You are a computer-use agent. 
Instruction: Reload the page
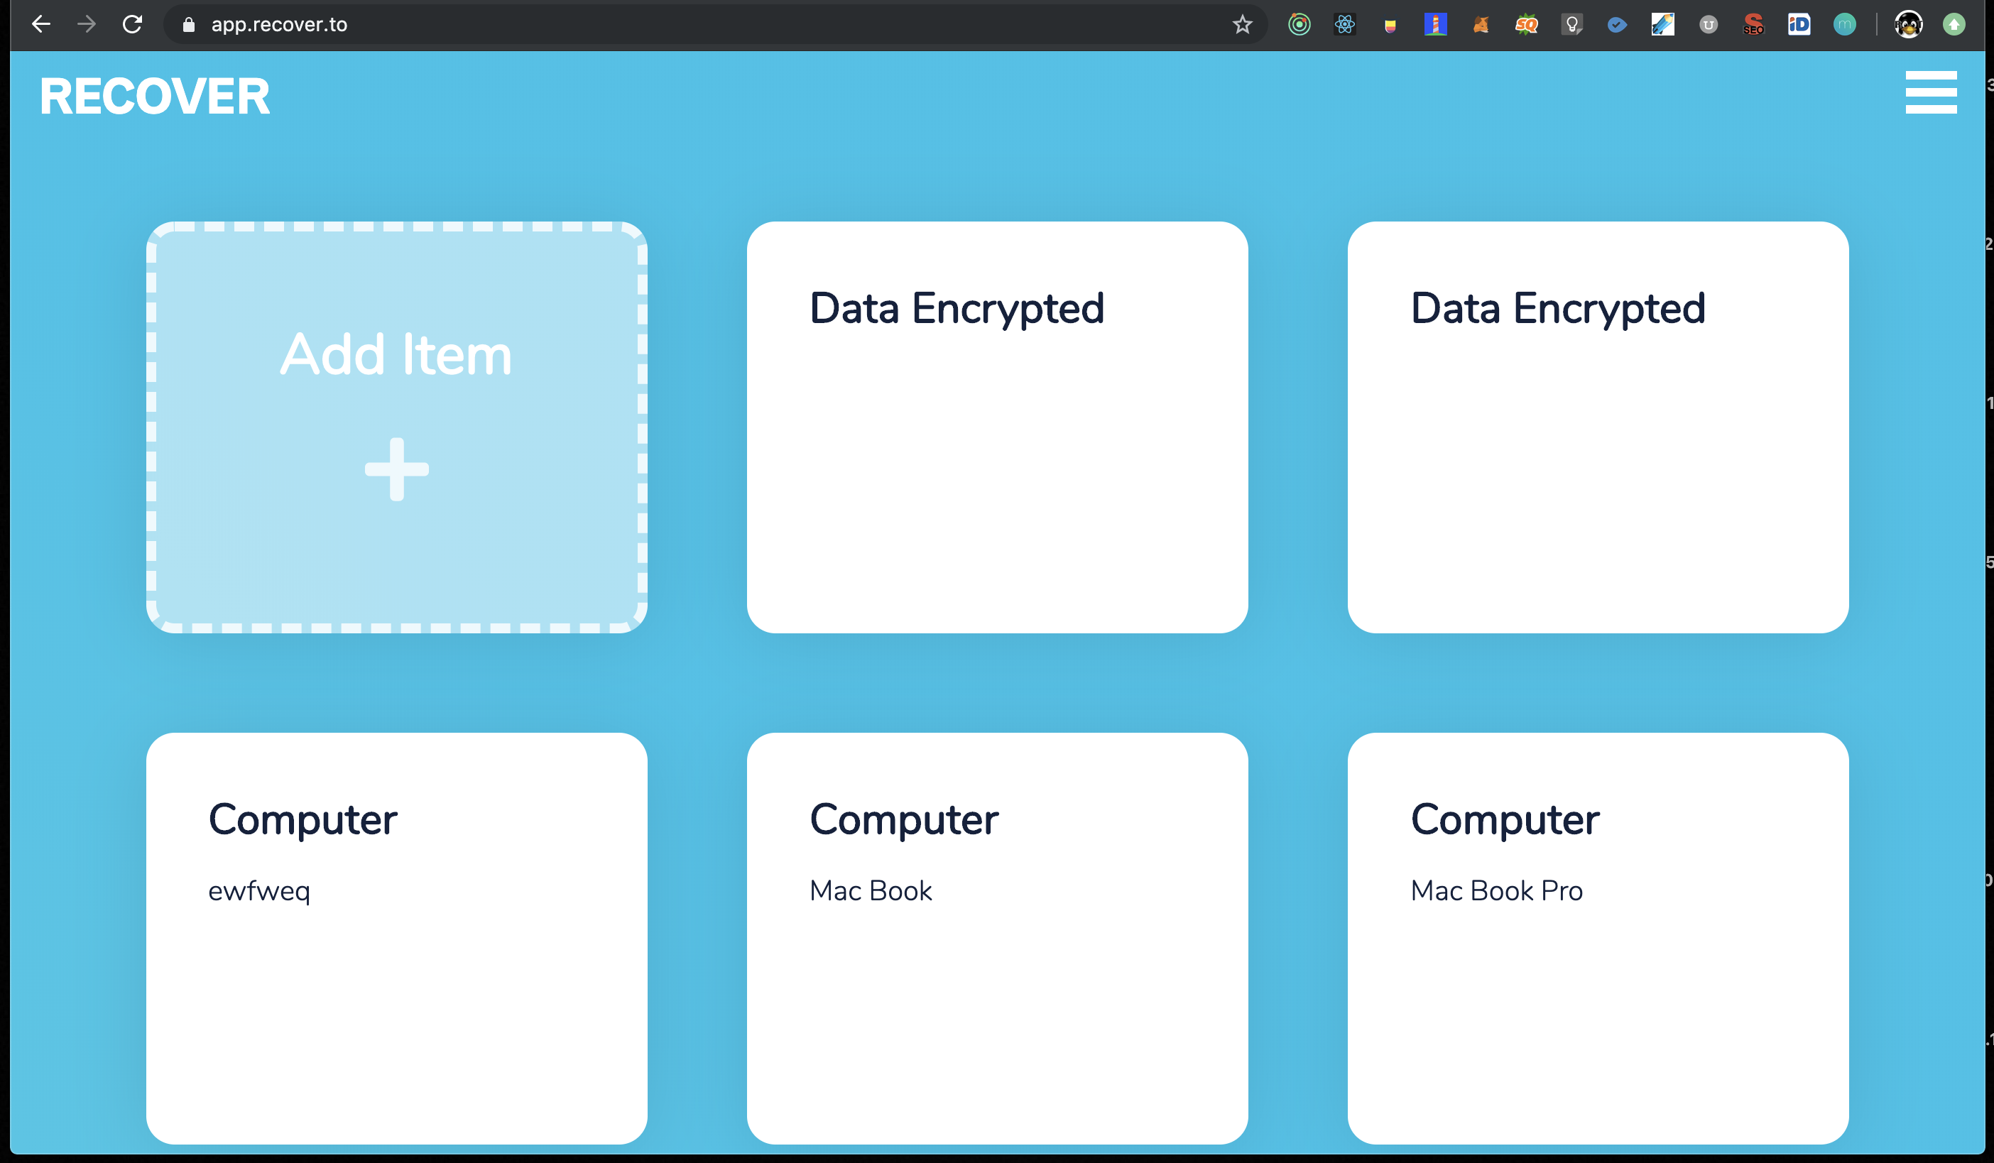132,25
